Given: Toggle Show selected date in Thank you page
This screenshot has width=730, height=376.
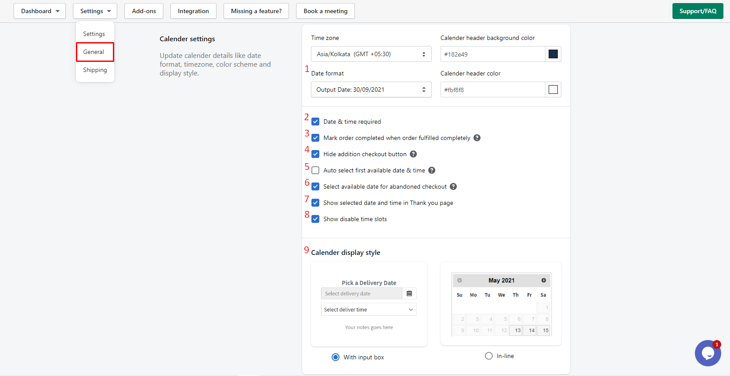Looking at the screenshot, I should tap(315, 203).
